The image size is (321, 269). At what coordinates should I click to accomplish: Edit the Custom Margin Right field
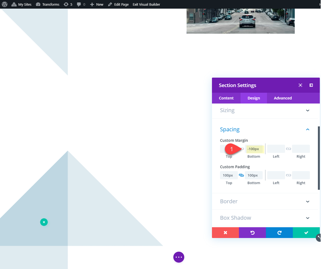[301, 149]
